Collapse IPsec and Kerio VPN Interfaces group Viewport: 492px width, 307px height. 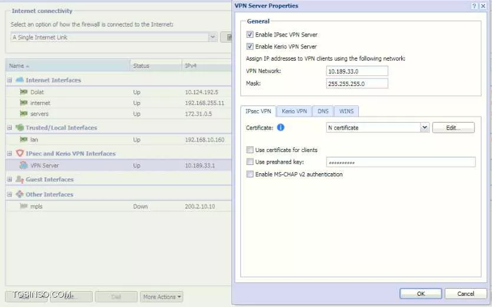pos(9,153)
